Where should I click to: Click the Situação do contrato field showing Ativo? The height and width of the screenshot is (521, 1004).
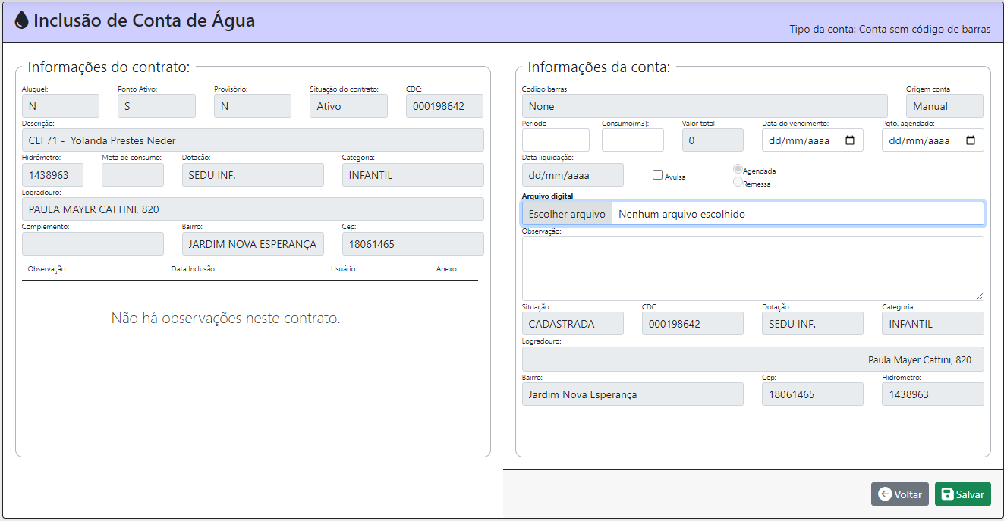[x=348, y=106]
